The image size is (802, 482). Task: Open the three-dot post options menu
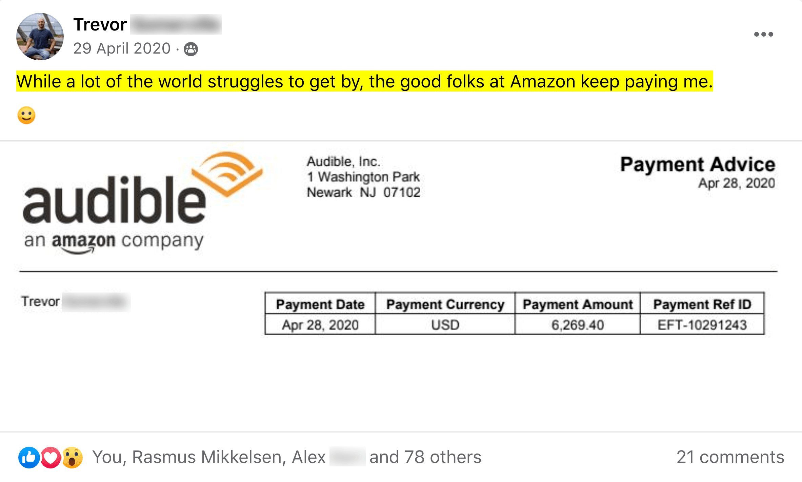763,34
